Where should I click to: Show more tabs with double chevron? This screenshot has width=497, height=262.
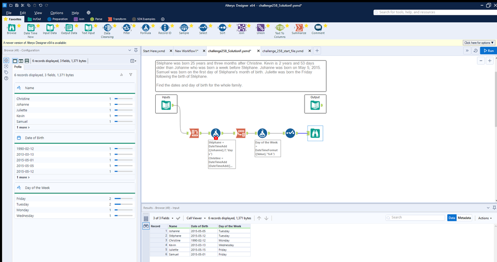coord(467,51)
